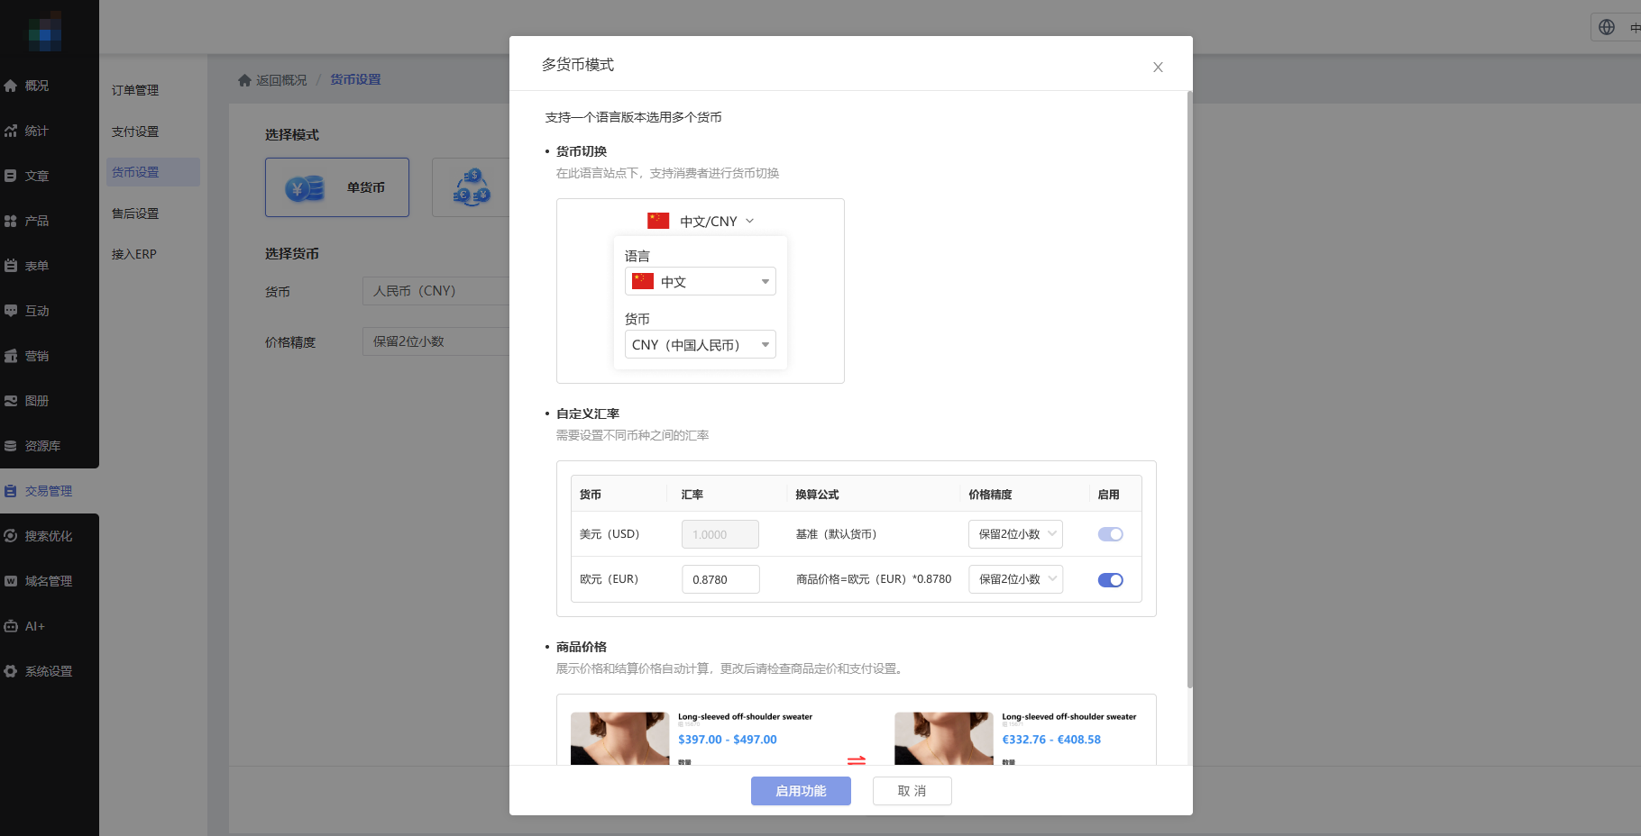Image resolution: width=1641 pixels, height=836 pixels.
Task: Open the 概况 overview home icon in sidebar
Action: click(11, 86)
